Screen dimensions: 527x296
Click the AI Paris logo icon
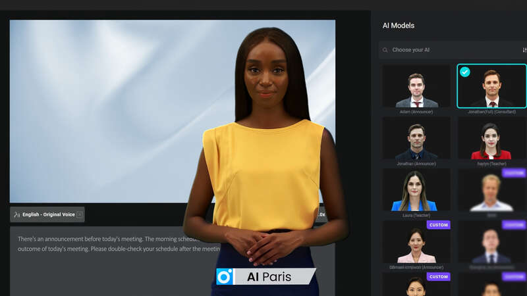coord(225,277)
